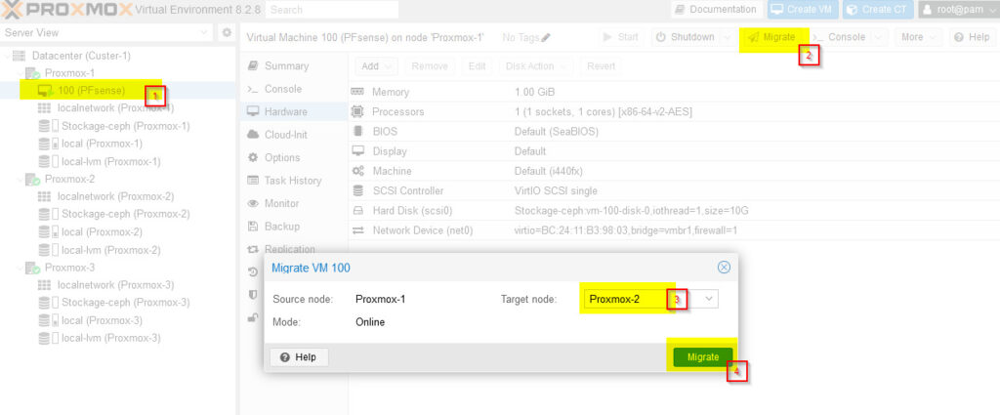Open the More menu
The image size is (1000, 415).
[918, 37]
